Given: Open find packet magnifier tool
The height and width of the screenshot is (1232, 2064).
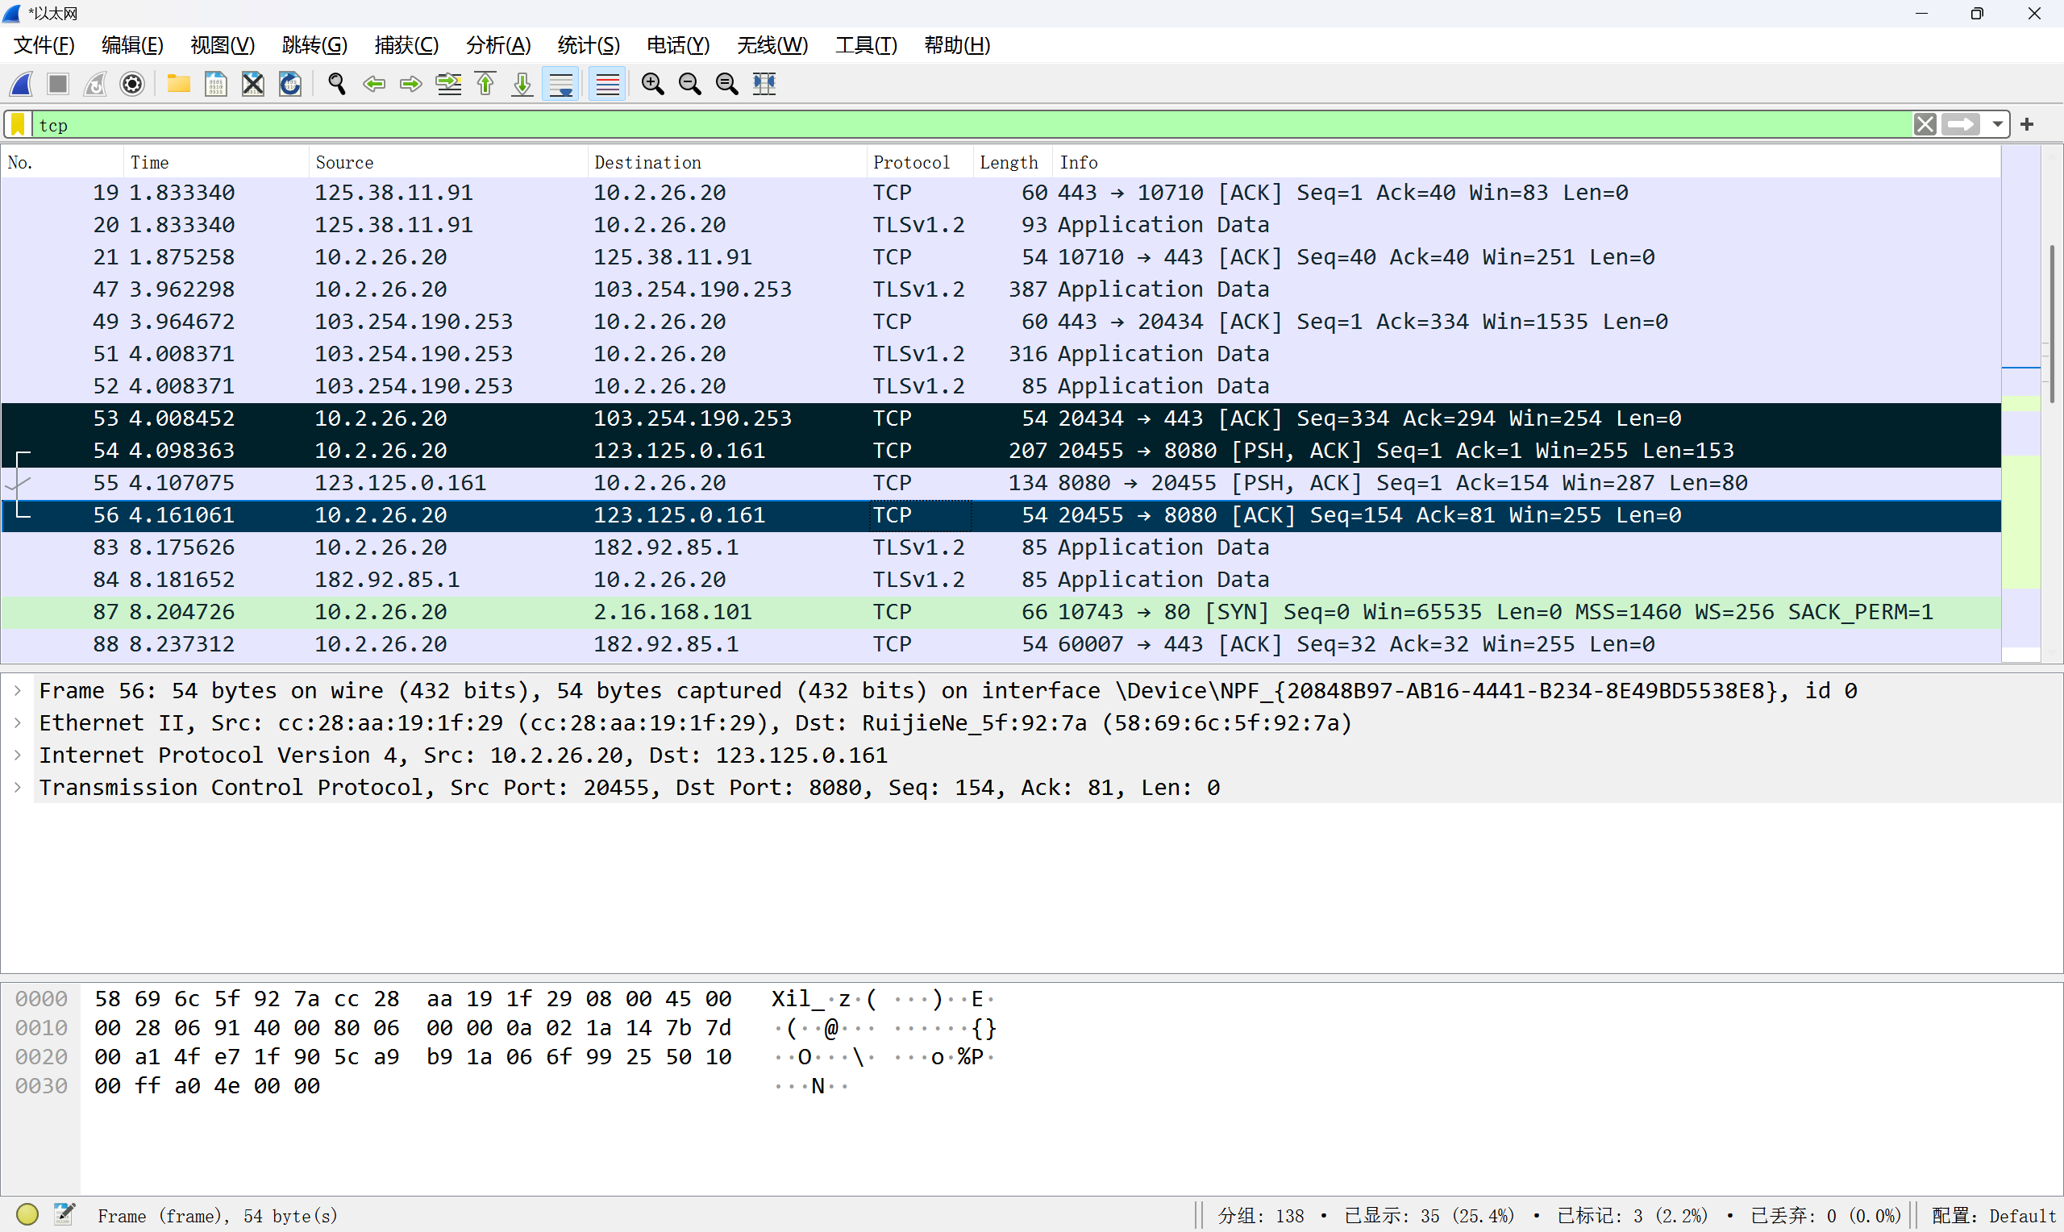Looking at the screenshot, I should [x=337, y=84].
